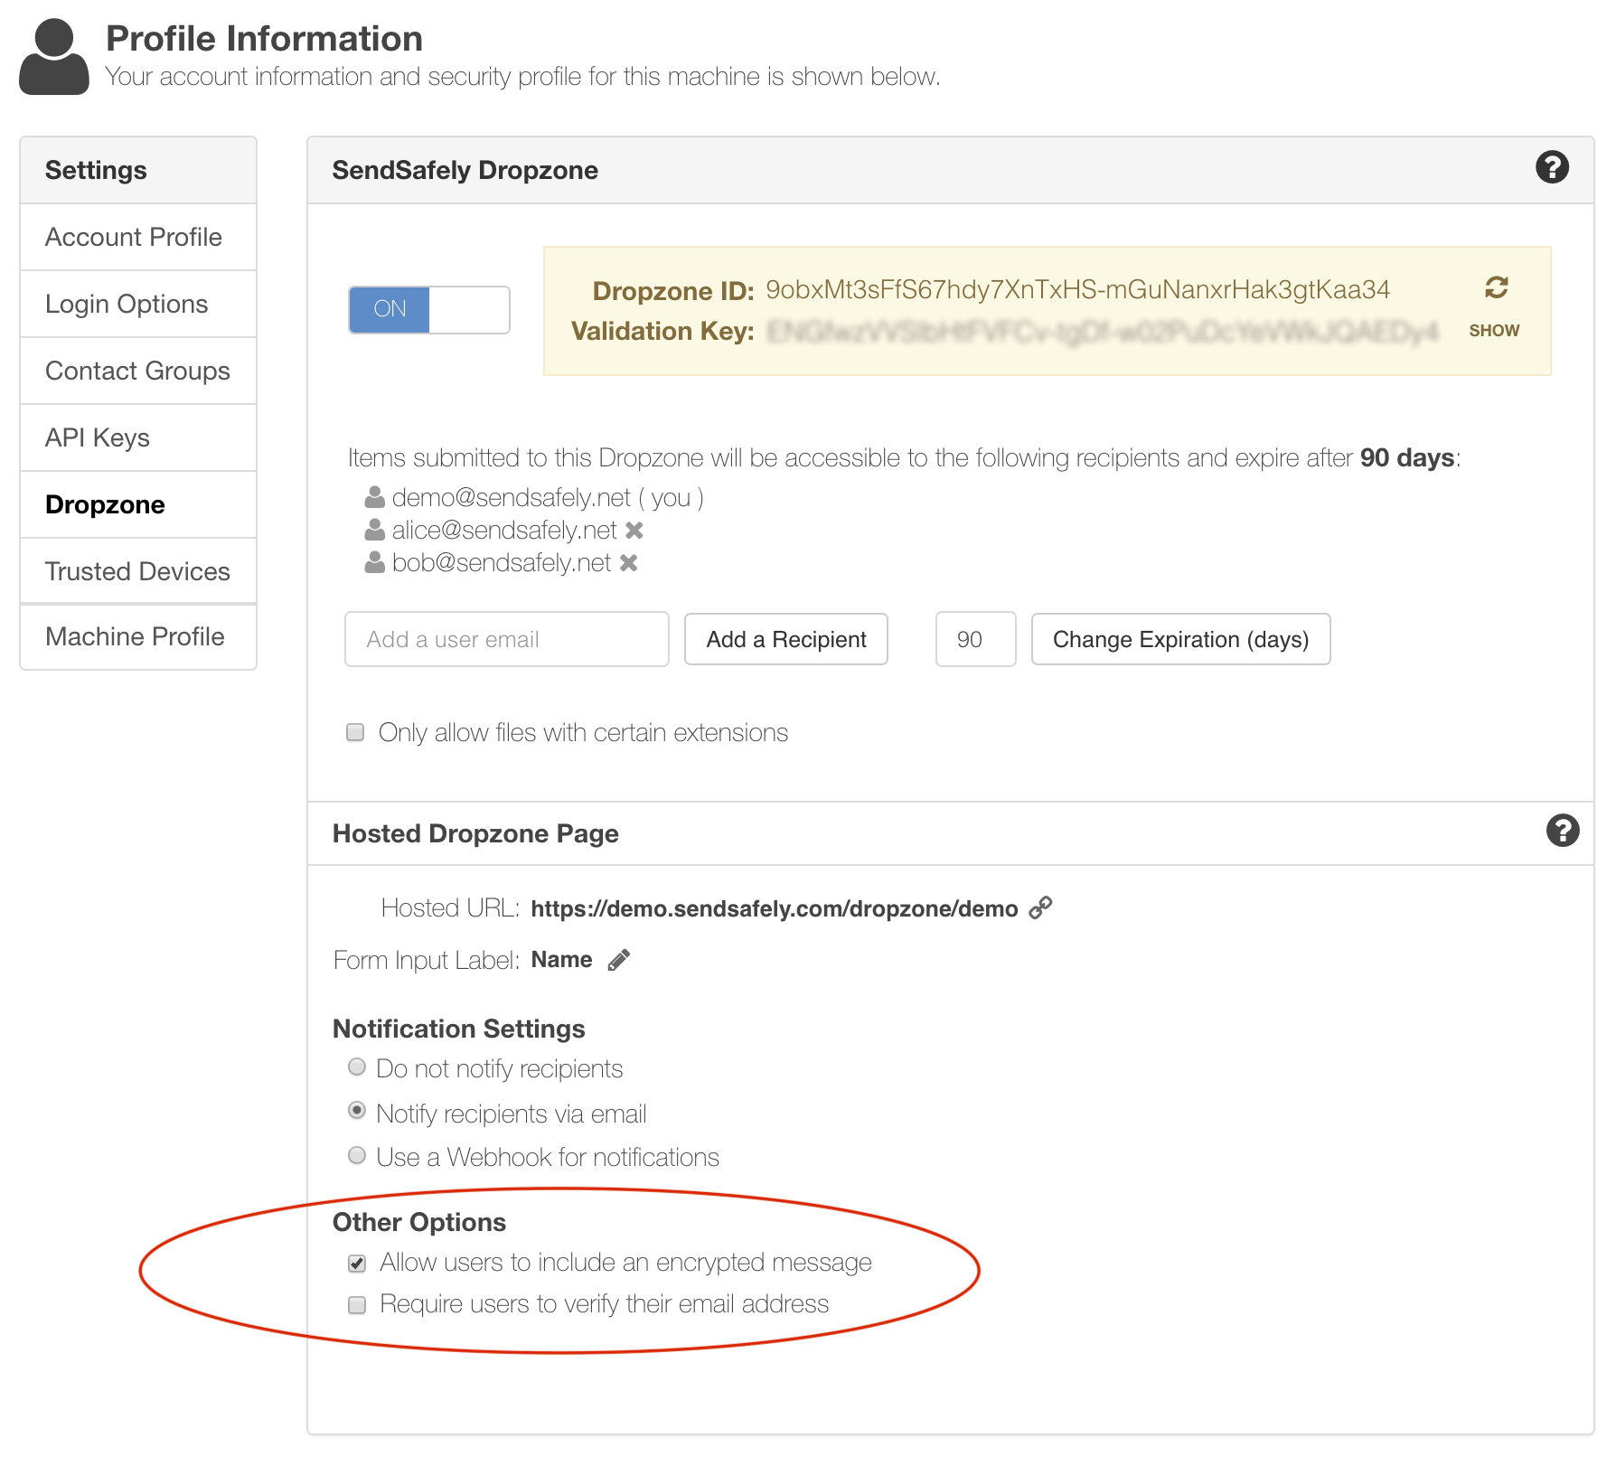The width and height of the screenshot is (1616, 1457).
Task: Select Use a Webhook for notifications
Action: coord(357,1155)
